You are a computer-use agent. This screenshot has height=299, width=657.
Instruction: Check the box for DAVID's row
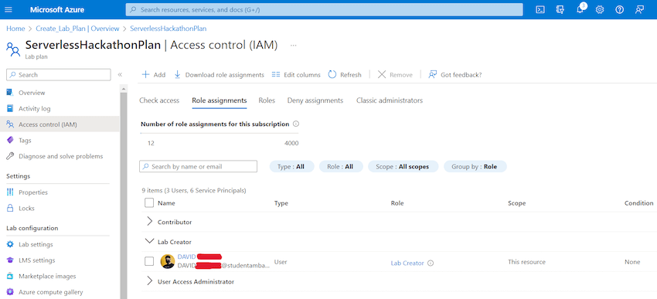[149, 261]
